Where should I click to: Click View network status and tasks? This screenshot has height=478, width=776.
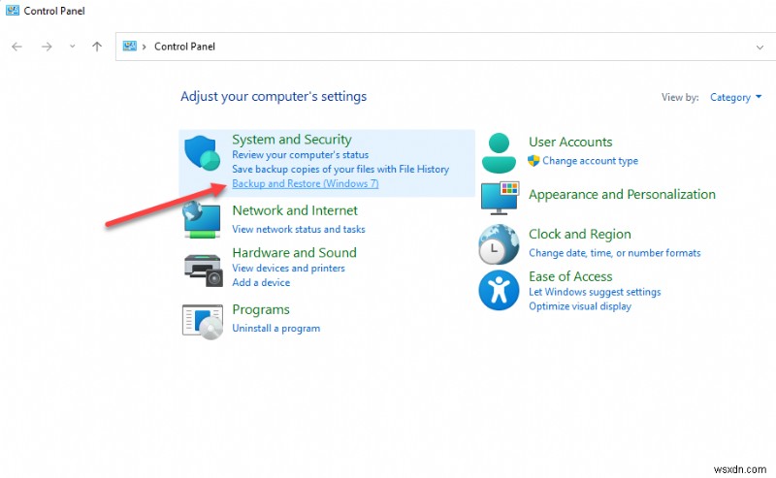coord(299,229)
